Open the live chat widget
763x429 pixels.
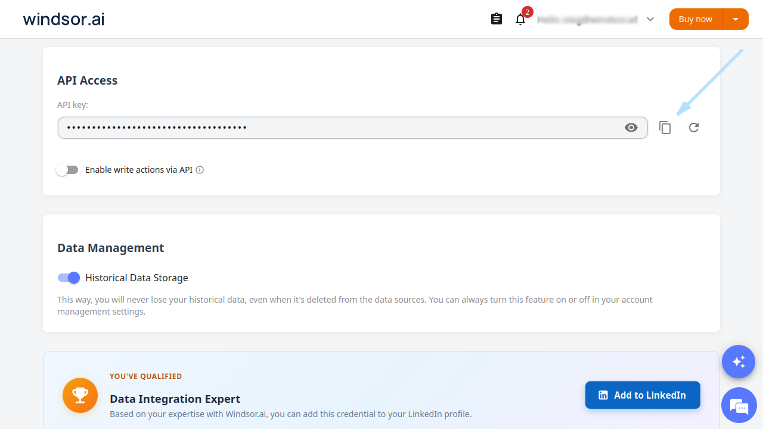[739, 406]
